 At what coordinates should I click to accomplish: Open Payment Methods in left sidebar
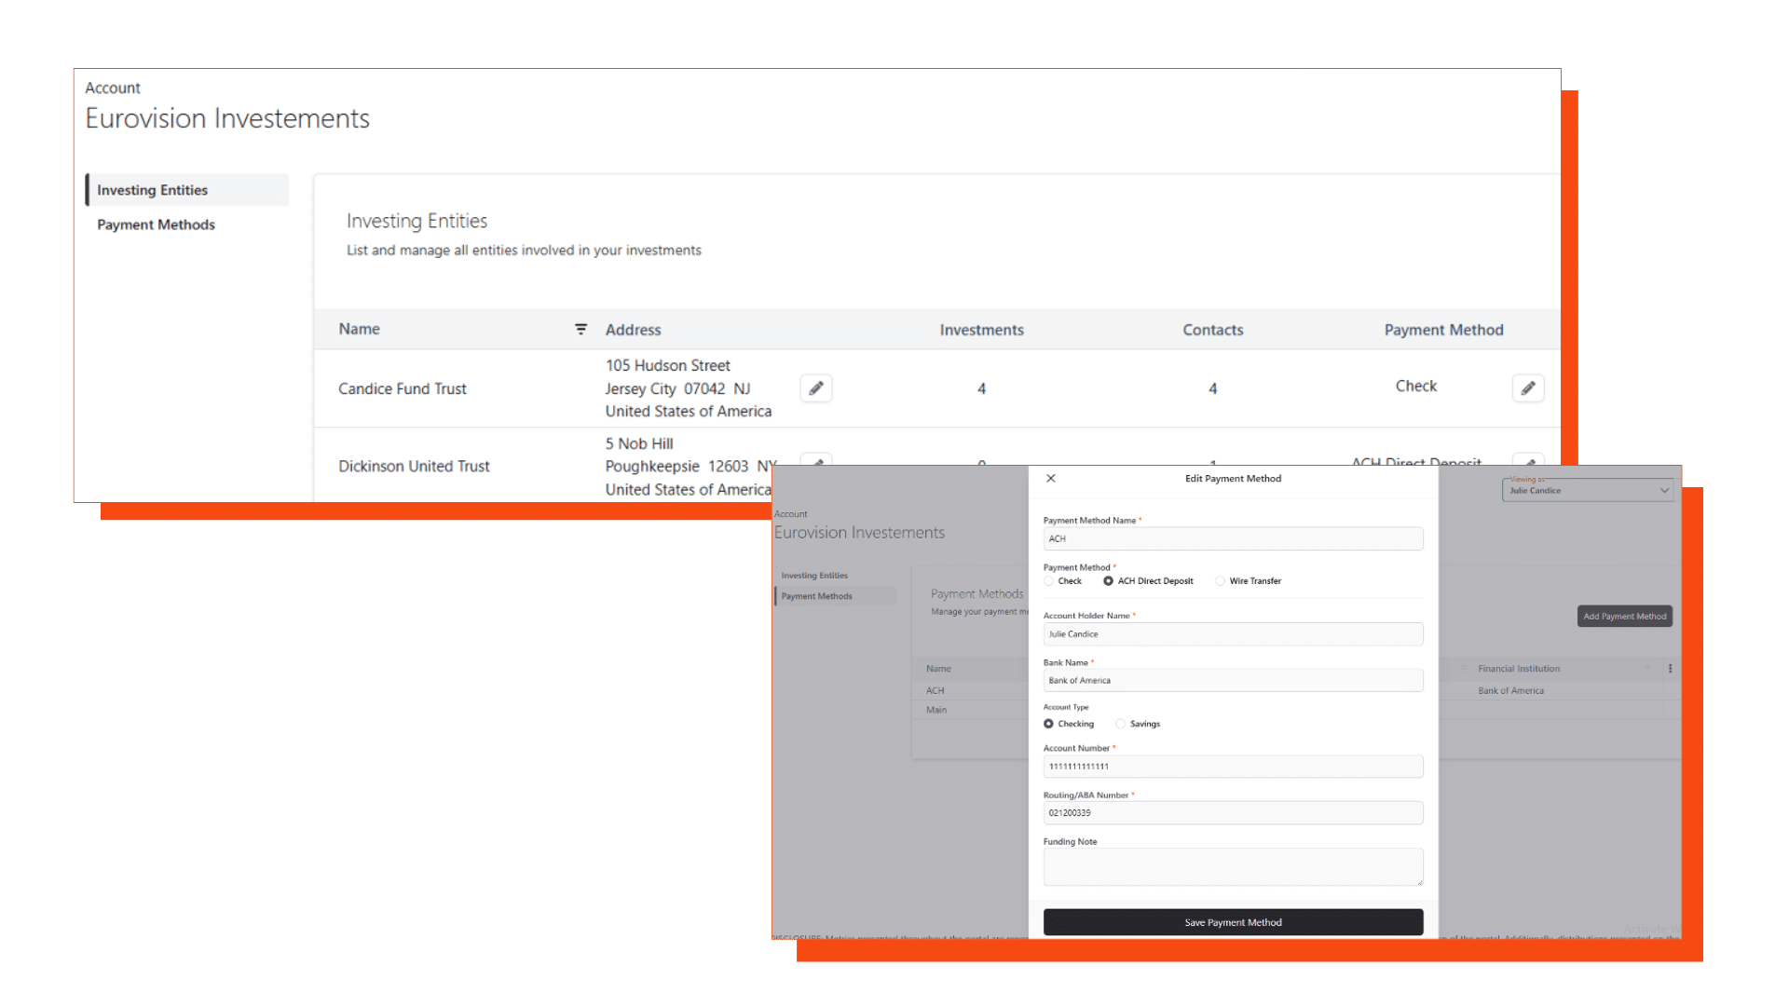156,224
